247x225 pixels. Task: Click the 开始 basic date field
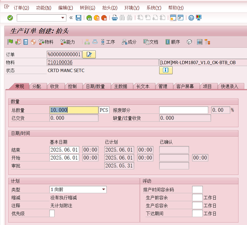point(64,158)
